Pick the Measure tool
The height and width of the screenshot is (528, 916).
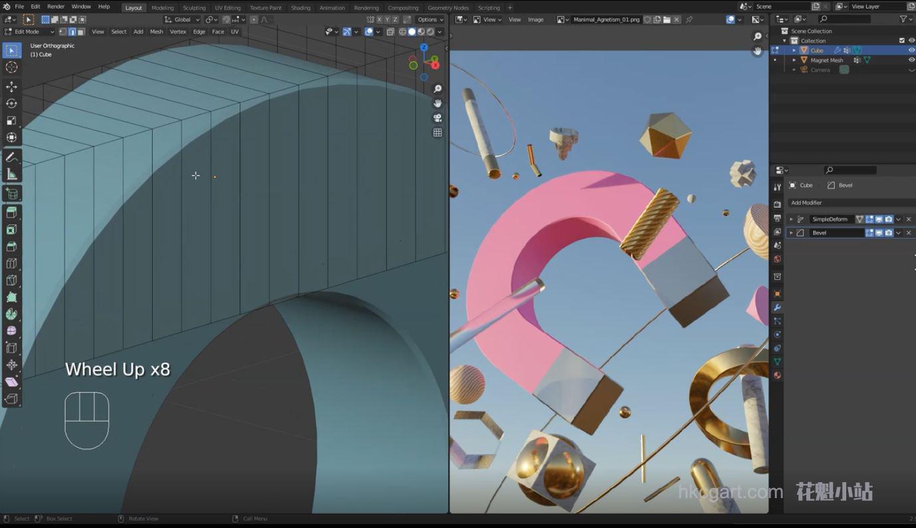tap(11, 175)
